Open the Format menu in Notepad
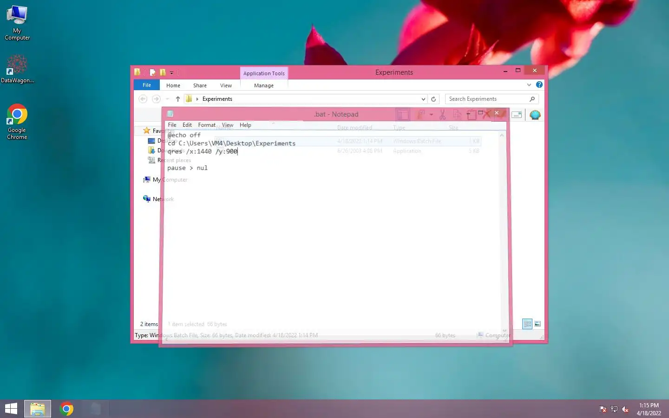 (x=207, y=125)
